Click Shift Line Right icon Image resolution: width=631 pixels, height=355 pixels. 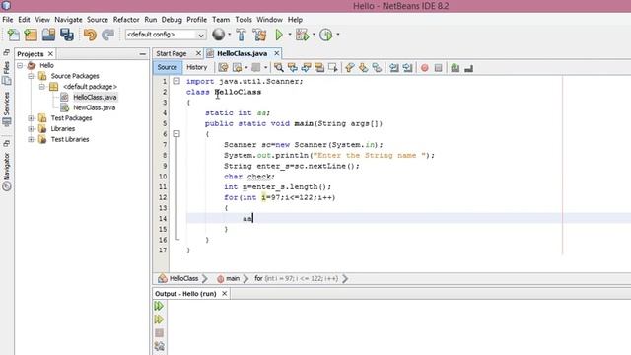(407, 68)
